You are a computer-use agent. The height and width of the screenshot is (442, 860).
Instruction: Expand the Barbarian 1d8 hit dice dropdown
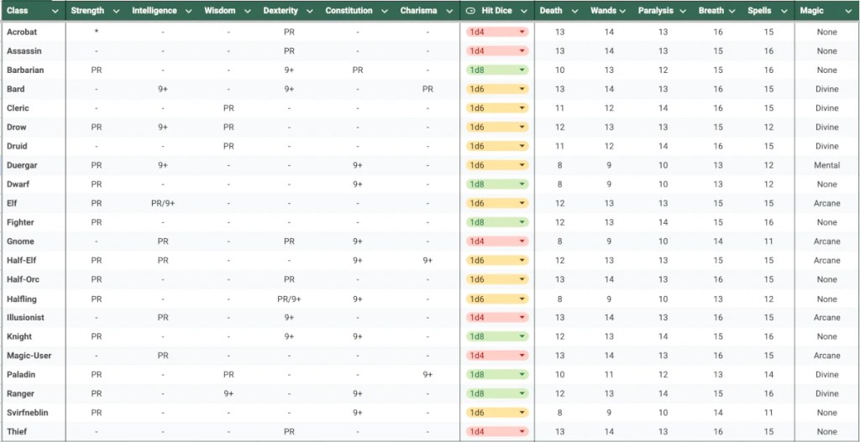[x=522, y=70]
